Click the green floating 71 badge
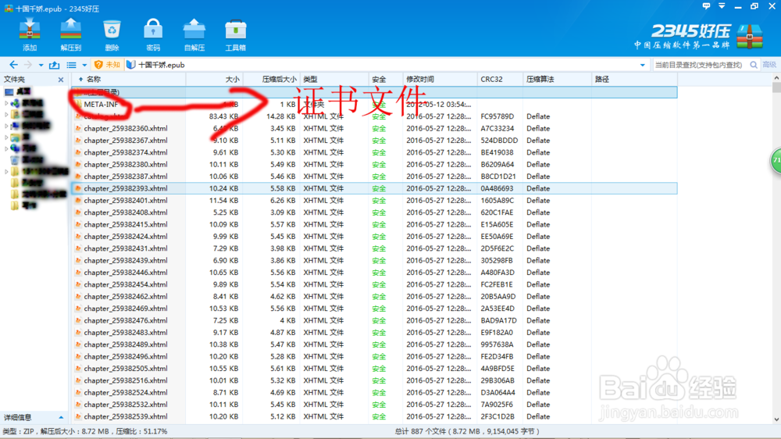This screenshot has width=781, height=439. (x=776, y=160)
